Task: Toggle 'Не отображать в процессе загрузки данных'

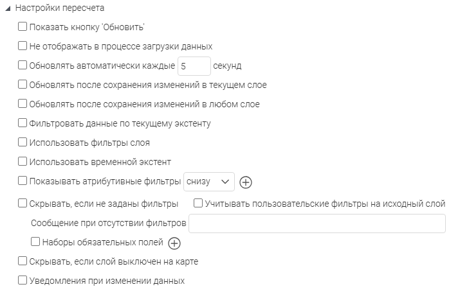Action: click(23, 46)
